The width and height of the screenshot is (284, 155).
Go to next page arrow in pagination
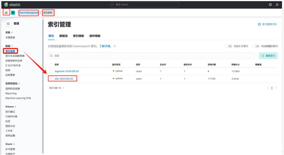tap(276, 88)
